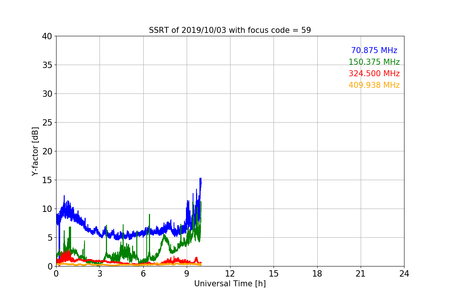Select the orange 409.938 MHz legend label
The height and width of the screenshot is (299, 449).
[374, 85]
